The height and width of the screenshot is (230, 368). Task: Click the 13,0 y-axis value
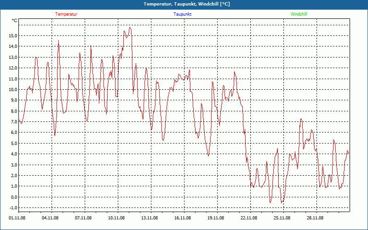[x=13, y=57]
